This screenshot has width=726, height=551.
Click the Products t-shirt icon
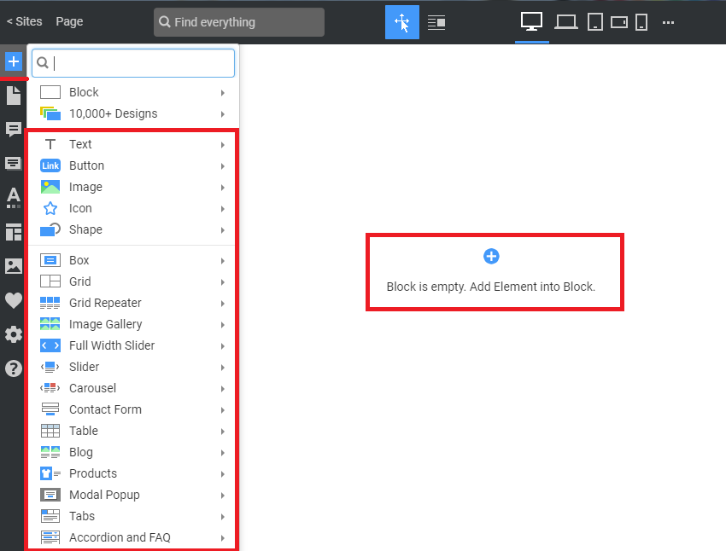[50, 473]
